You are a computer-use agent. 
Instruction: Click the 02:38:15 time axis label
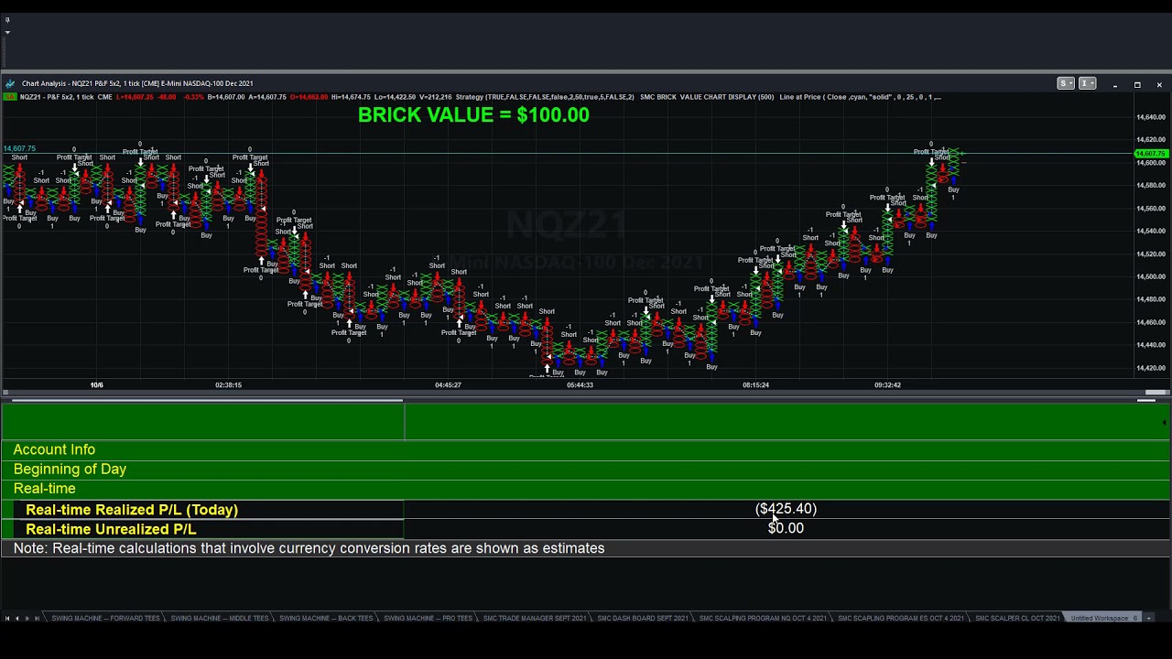coord(228,385)
